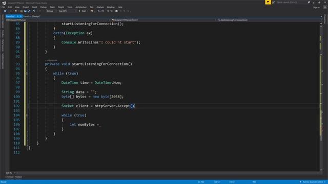Click the bookmark toolbar icon
Screen dimensions: 328x184
click(x=116, y=11)
